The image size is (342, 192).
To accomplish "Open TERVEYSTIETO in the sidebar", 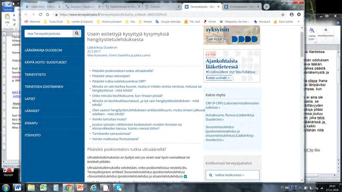I will coord(35,74).
